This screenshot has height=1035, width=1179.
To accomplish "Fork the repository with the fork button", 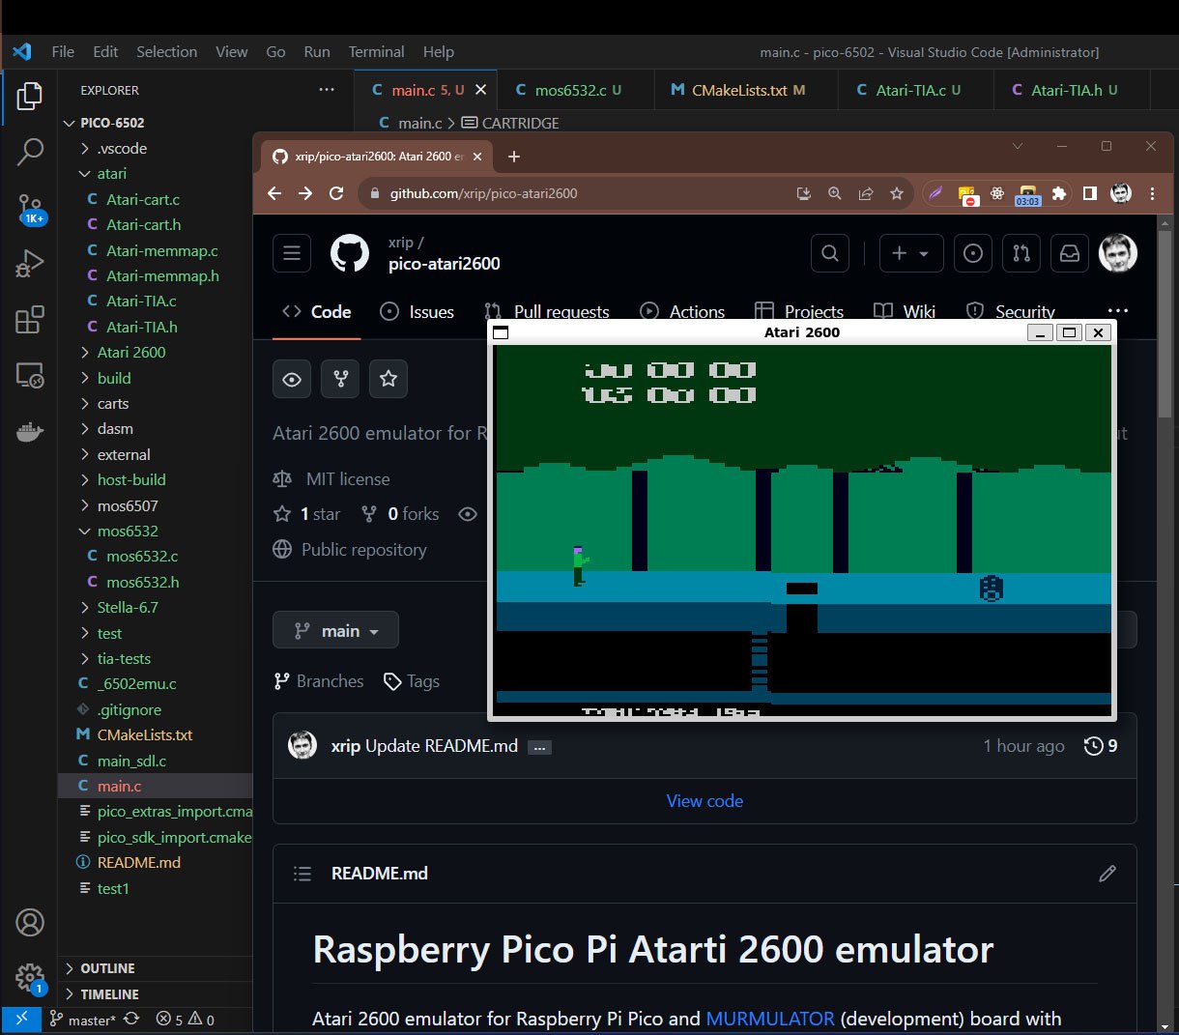I will tap(340, 380).
